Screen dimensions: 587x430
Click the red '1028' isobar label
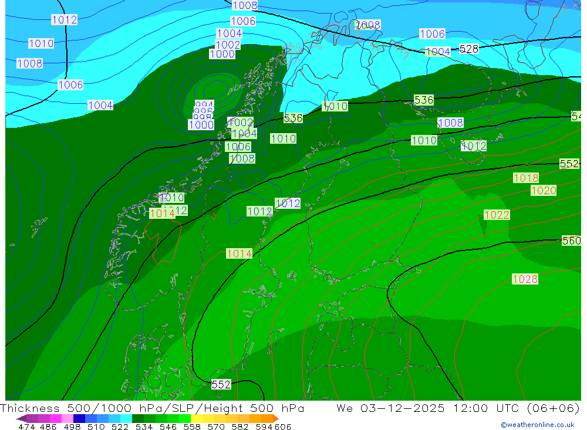pyautogui.click(x=525, y=279)
